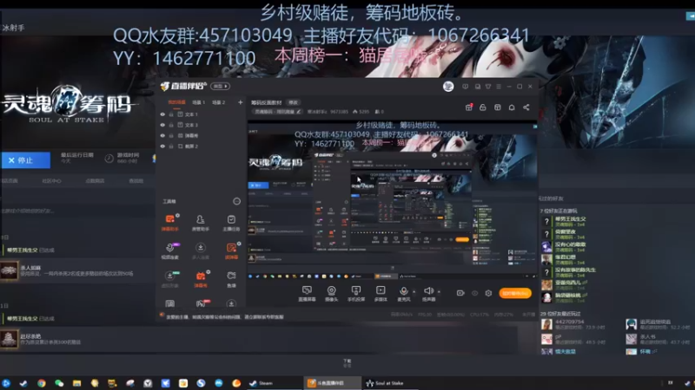Add a 摄像头 camera source
Image resolution: width=695 pixels, height=390 pixels.
331,294
